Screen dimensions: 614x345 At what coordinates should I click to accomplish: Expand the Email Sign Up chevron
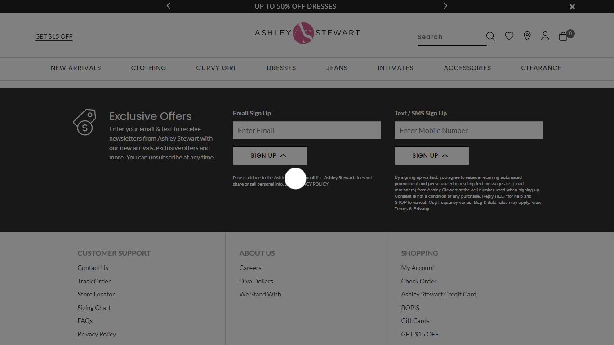[x=283, y=155]
